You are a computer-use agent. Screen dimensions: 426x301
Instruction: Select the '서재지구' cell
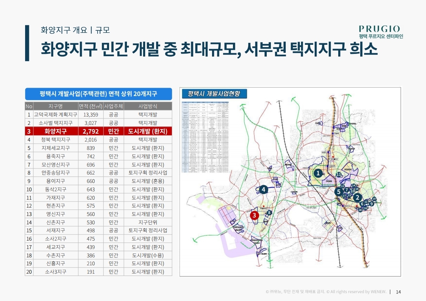tap(56, 230)
